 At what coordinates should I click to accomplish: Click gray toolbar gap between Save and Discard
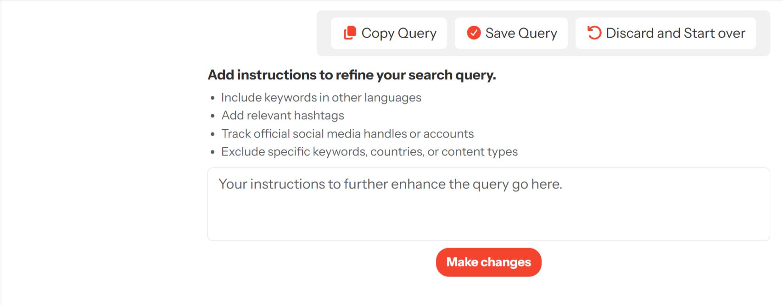572,33
